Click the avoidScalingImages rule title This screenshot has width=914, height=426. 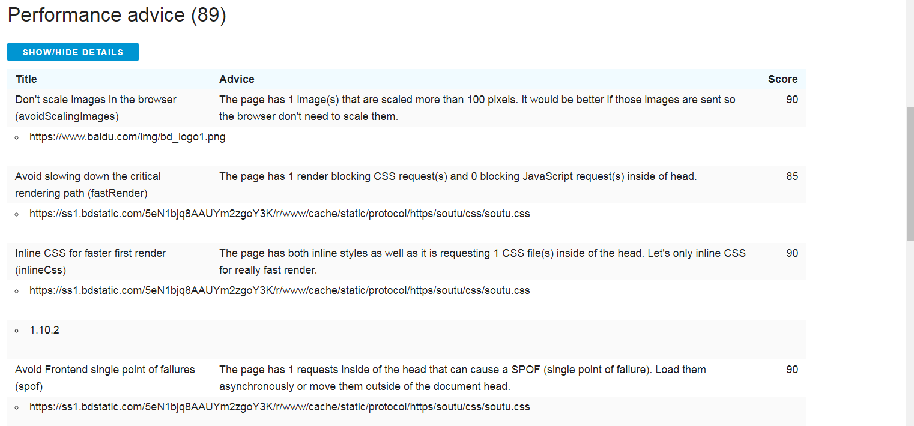tap(96, 108)
